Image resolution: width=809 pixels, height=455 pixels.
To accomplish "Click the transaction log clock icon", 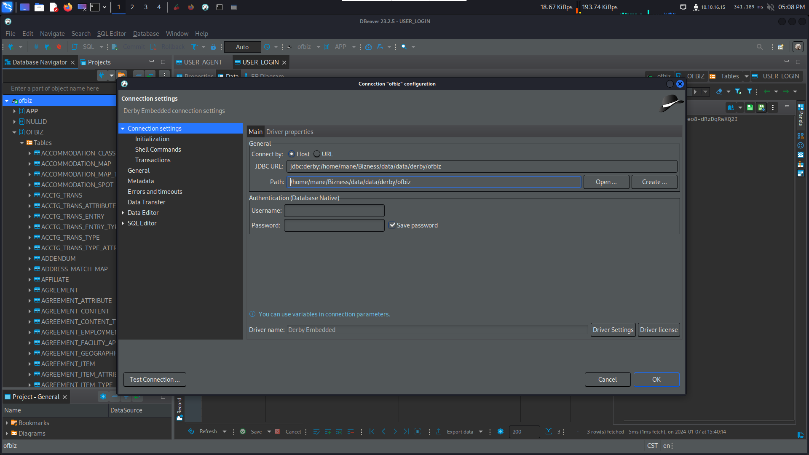I will point(267,47).
